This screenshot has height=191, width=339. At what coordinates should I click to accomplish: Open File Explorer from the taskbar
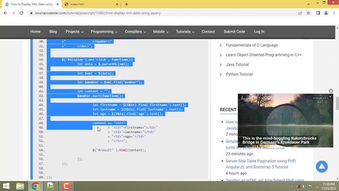pos(20,186)
